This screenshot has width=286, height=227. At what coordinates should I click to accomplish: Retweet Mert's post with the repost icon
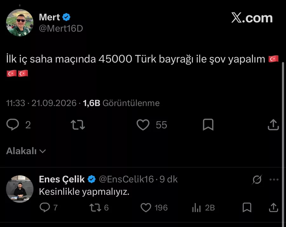pos(78,125)
